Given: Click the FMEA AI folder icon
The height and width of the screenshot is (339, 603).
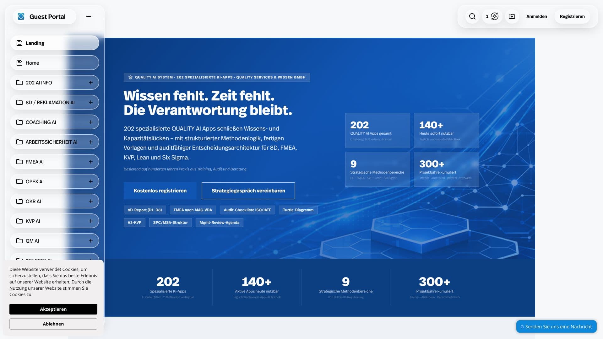Looking at the screenshot, I should pos(19,162).
